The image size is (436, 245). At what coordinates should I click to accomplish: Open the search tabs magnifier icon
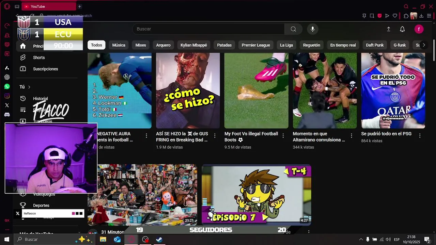[406, 6]
